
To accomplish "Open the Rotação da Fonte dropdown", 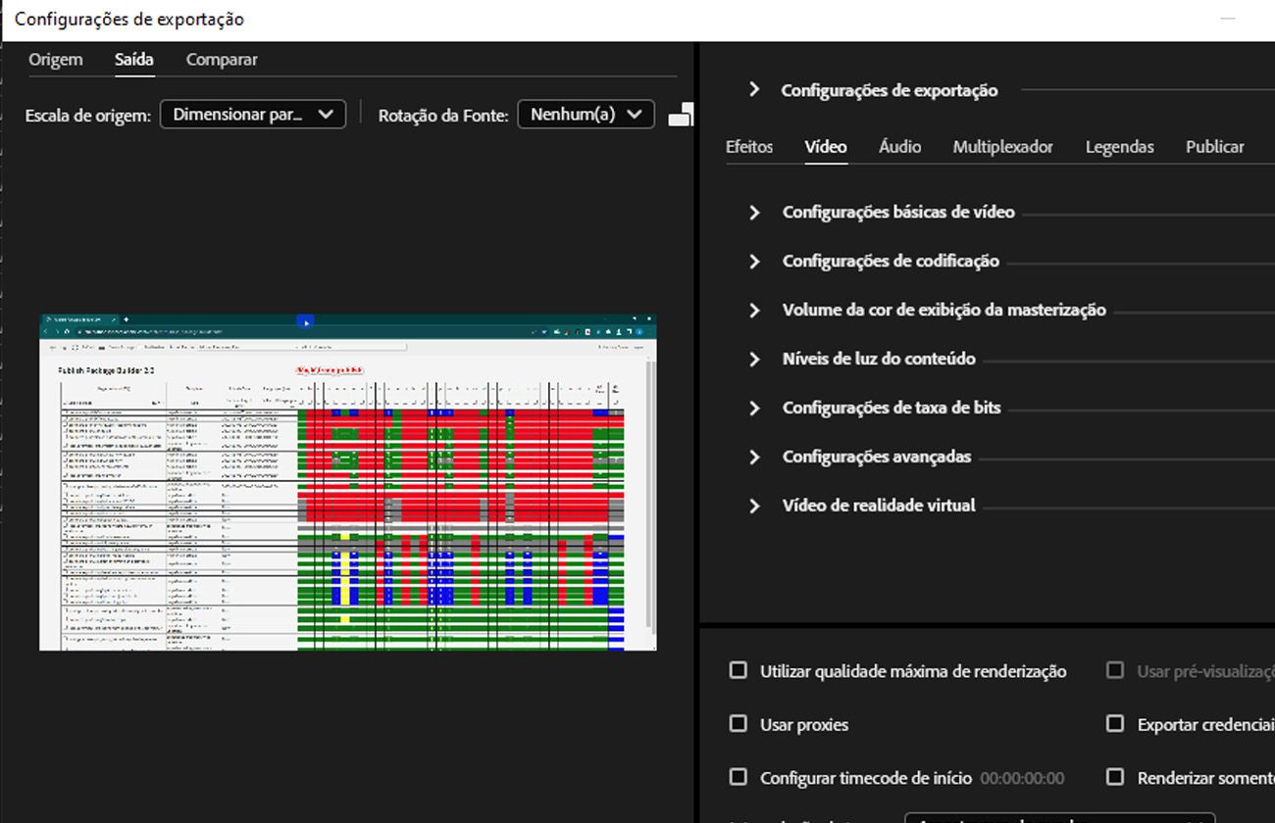I will (x=586, y=115).
